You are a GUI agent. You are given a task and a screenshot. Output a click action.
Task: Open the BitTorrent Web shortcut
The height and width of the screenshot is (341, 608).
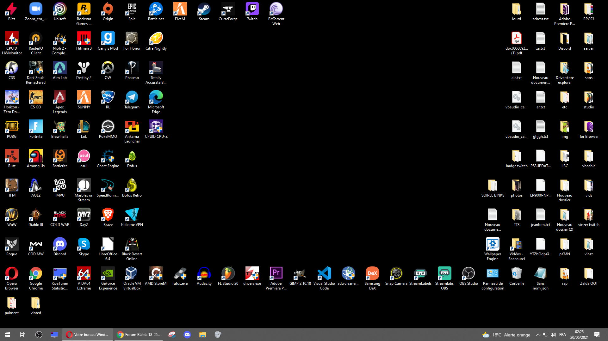pyautogui.click(x=276, y=14)
